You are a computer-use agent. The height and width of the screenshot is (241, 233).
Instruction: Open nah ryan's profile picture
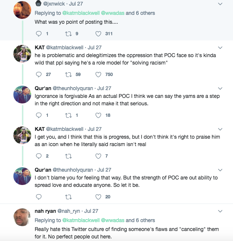[x=22, y=217]
